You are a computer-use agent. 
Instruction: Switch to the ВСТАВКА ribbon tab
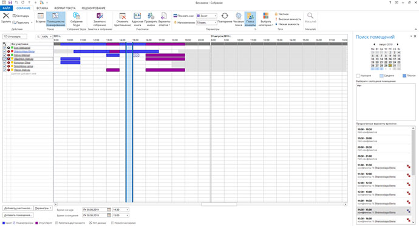click(43, 8)
